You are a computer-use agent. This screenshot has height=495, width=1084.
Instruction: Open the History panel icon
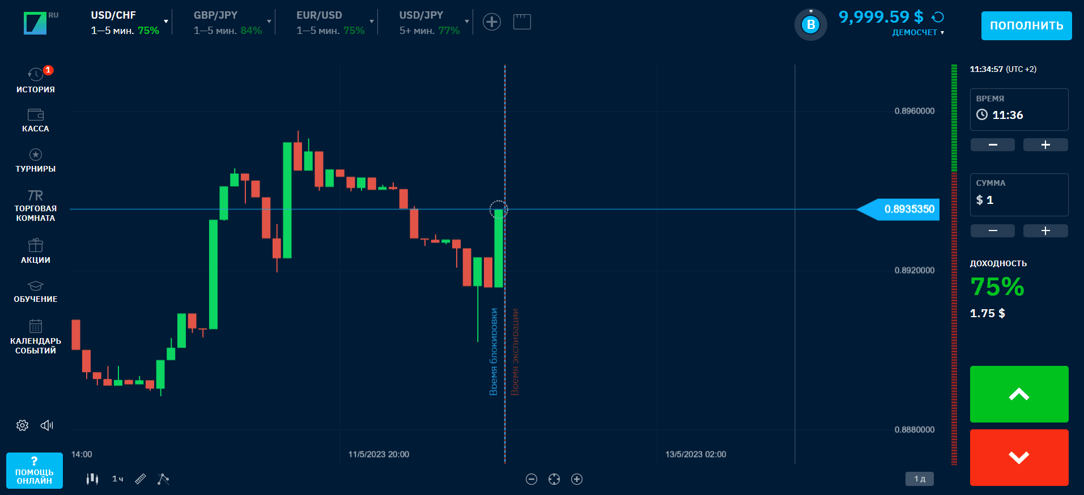click(x=36, y=74)
